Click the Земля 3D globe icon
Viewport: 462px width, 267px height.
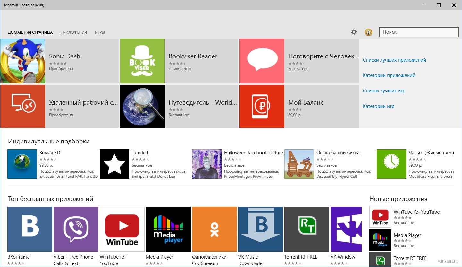22,164
